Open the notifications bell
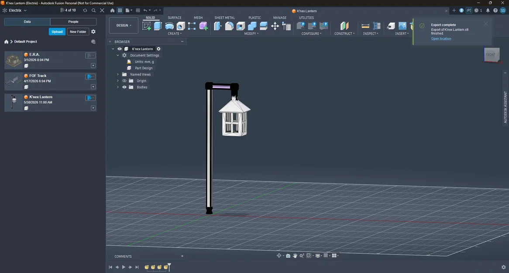Screen dimensions: 509x273 point(488,10)
